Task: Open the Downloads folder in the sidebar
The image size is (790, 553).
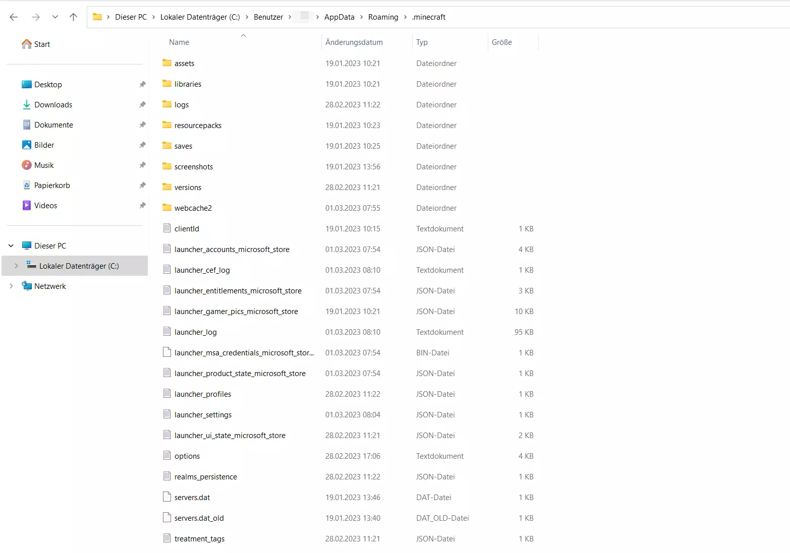Action: 53,104
